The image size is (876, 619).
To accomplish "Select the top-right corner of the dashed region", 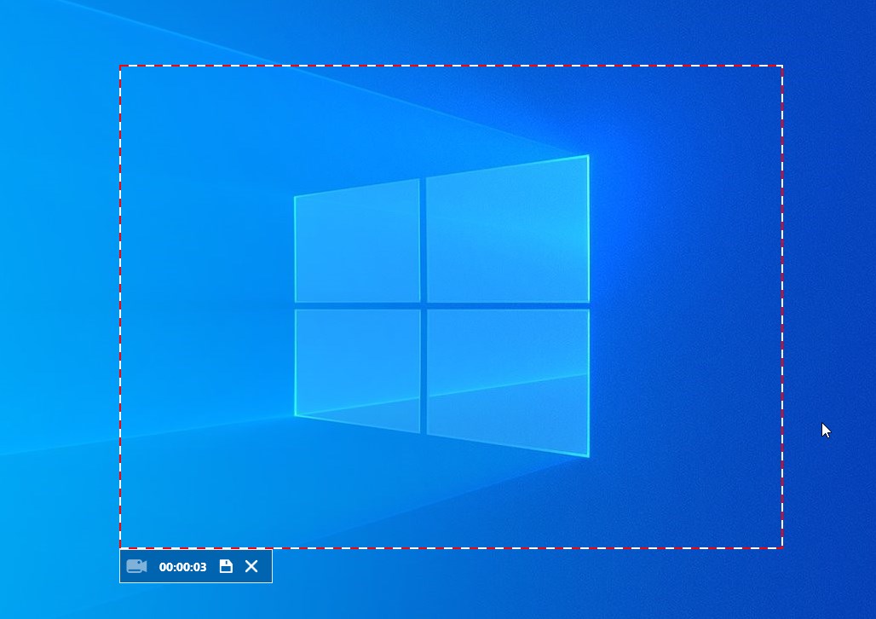I will [781, 65].
